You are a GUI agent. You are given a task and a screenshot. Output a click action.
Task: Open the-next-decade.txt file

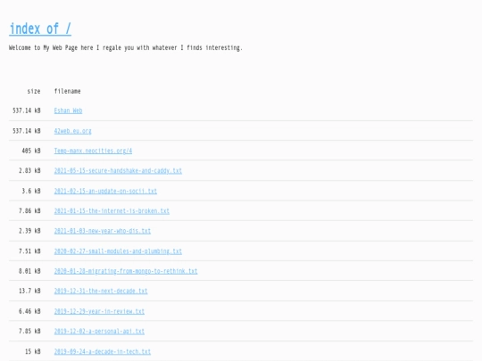101,291
